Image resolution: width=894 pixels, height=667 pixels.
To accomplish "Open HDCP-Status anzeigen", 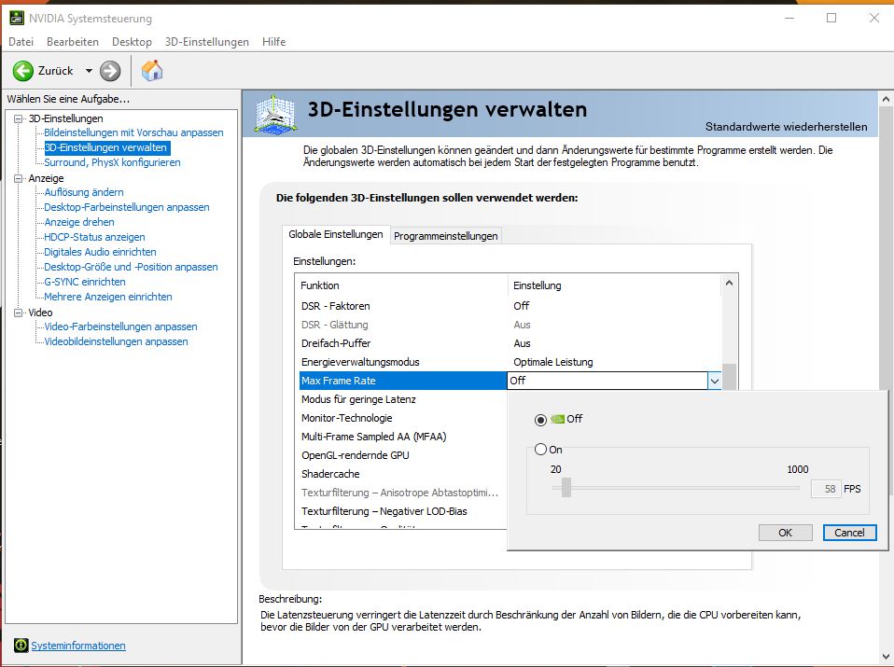I will click(x=94, y=237).
